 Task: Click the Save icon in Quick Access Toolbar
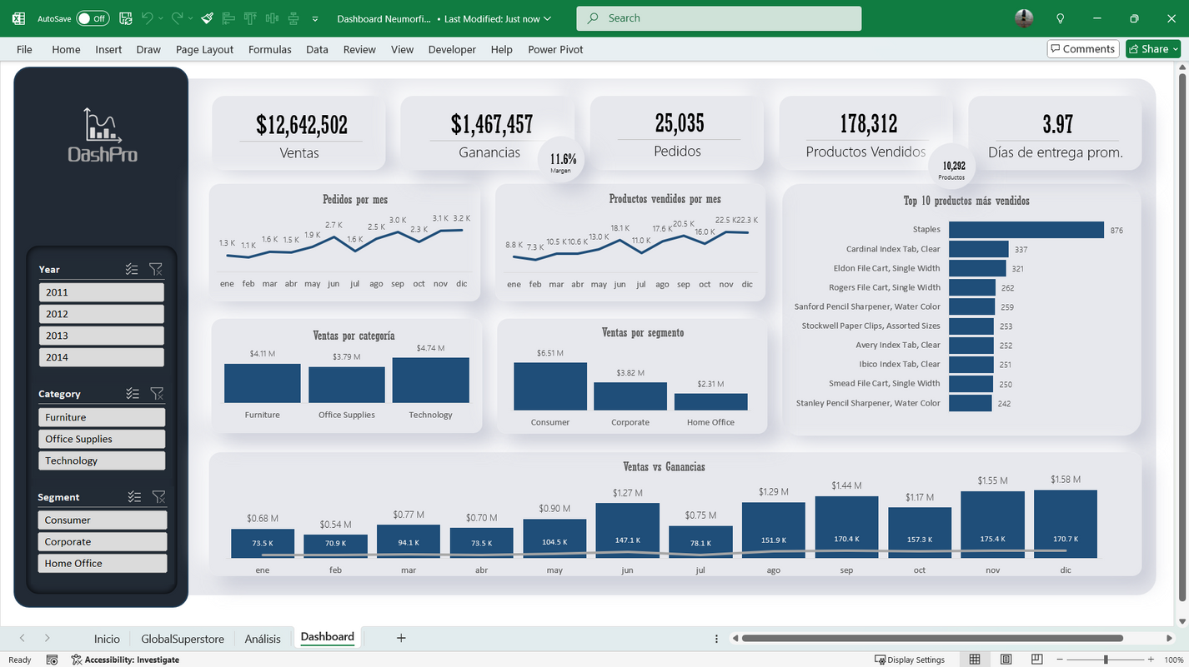point(125,17)
